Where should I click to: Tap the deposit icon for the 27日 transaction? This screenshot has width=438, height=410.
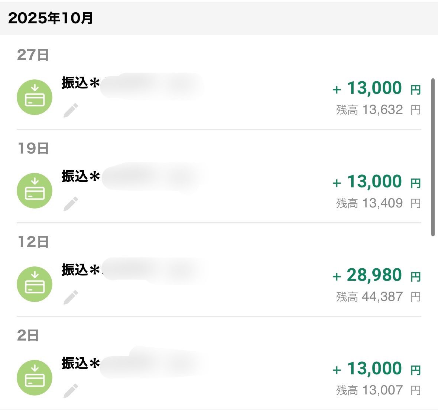click(x=35, y=97)
